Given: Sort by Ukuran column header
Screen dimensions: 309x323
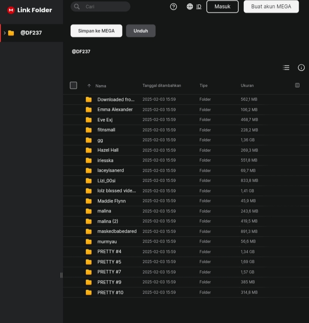Looking at the screenshot, I should (x=247, y=85).
